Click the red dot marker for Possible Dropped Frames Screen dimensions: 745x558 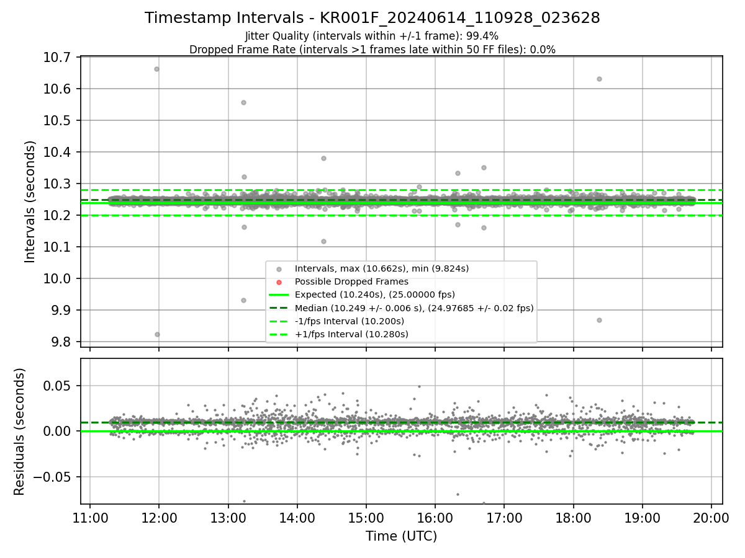tap(279, 282)
